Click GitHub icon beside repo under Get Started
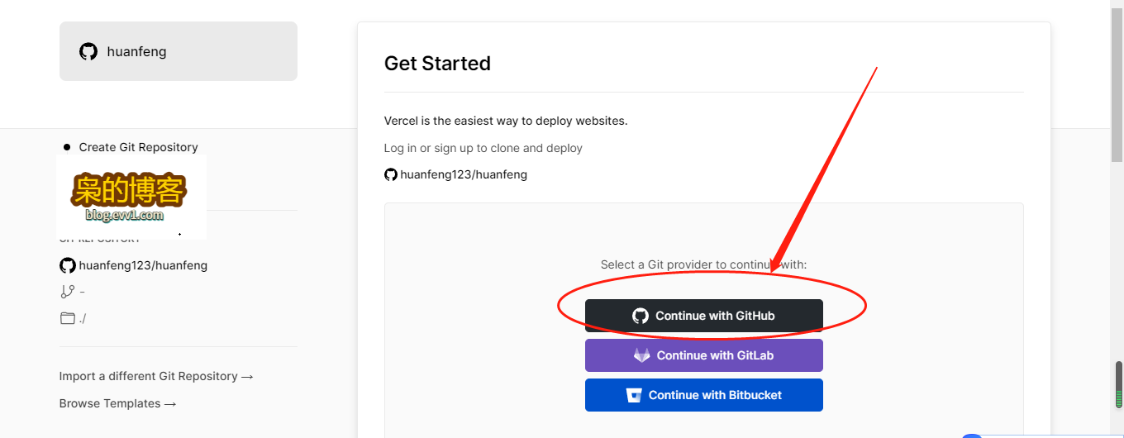The image size is (1124, 438). pos(391,174)
